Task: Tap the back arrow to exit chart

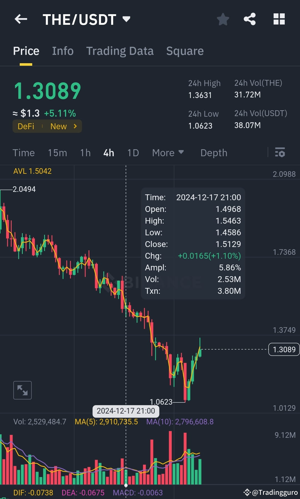Action: 21,19
